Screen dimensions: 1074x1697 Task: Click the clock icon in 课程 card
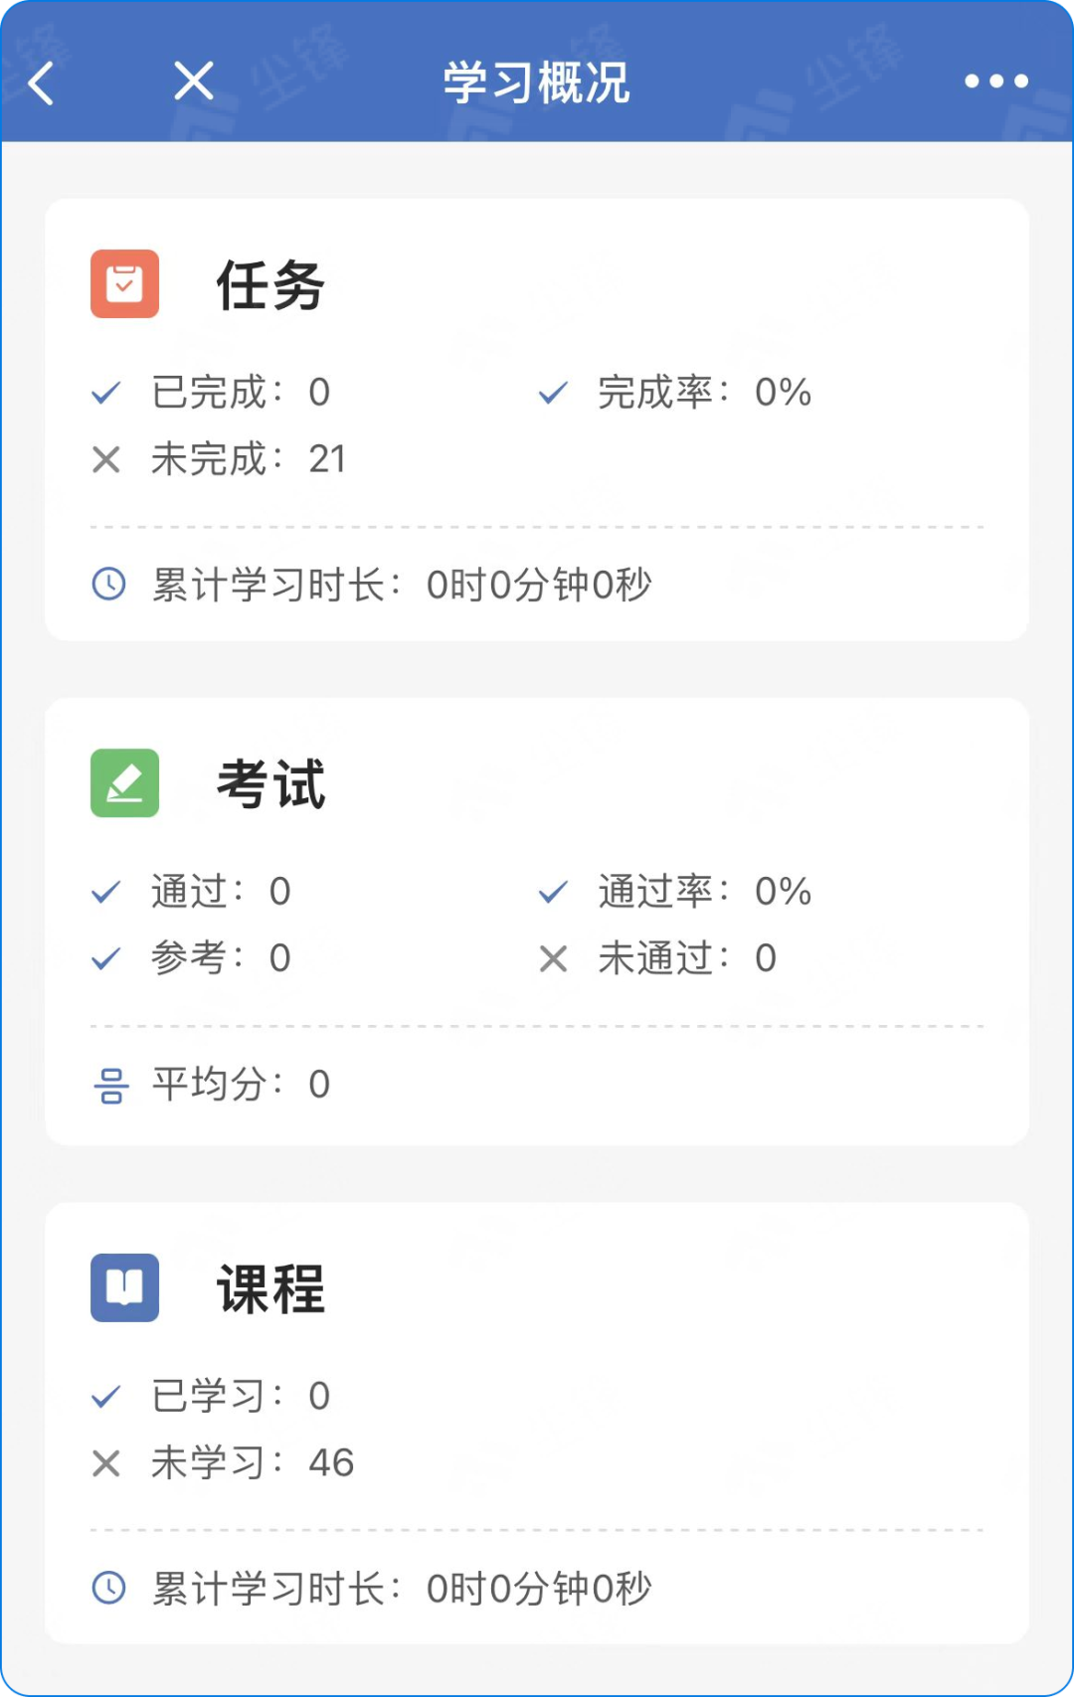pos(108,1588)
